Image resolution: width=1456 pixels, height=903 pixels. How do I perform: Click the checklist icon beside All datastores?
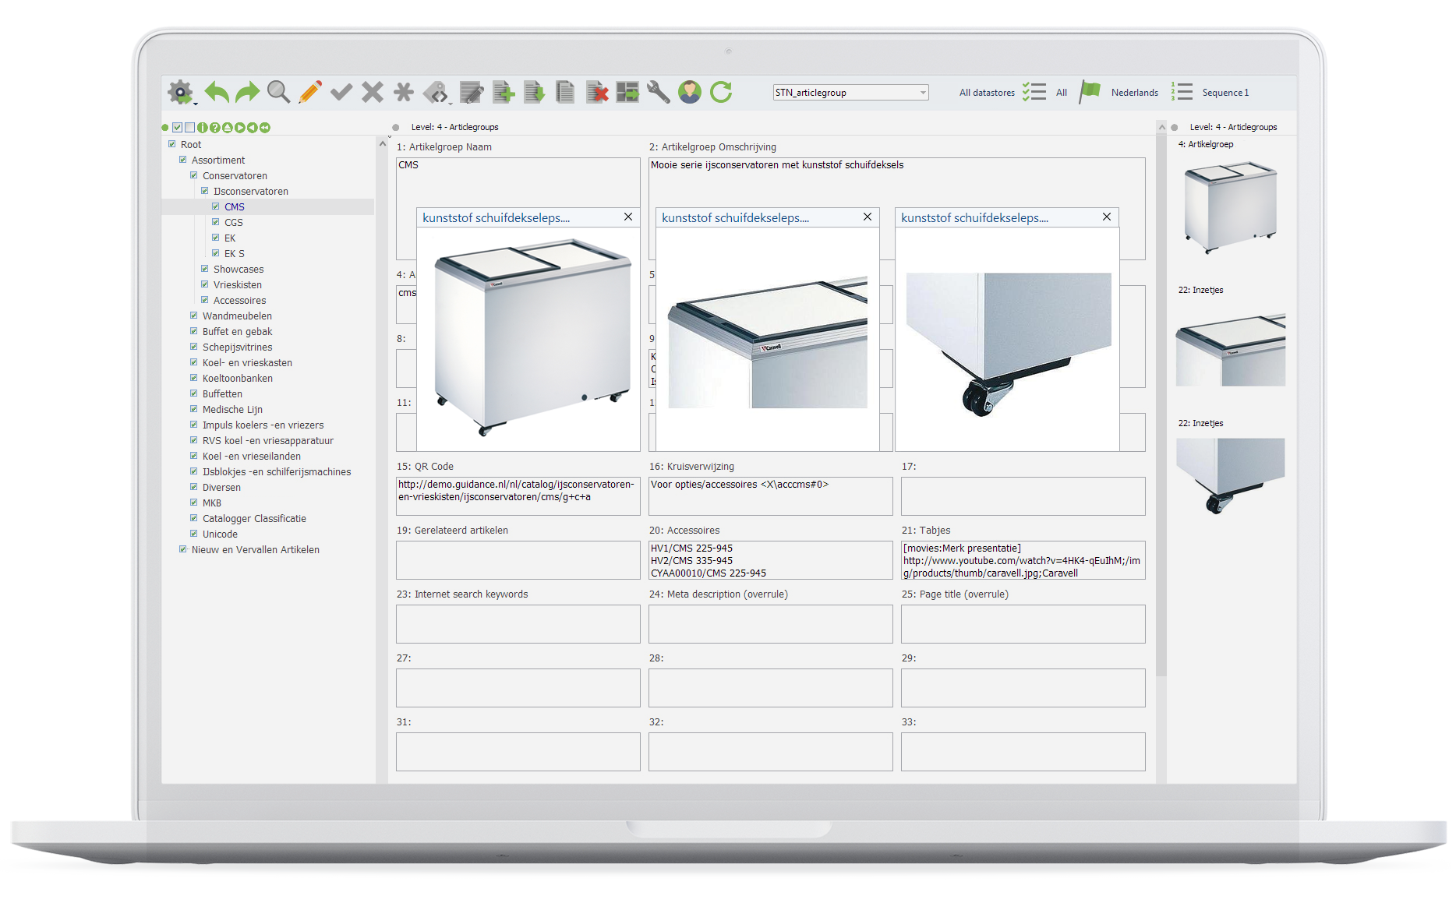[x=1034, y=92]
